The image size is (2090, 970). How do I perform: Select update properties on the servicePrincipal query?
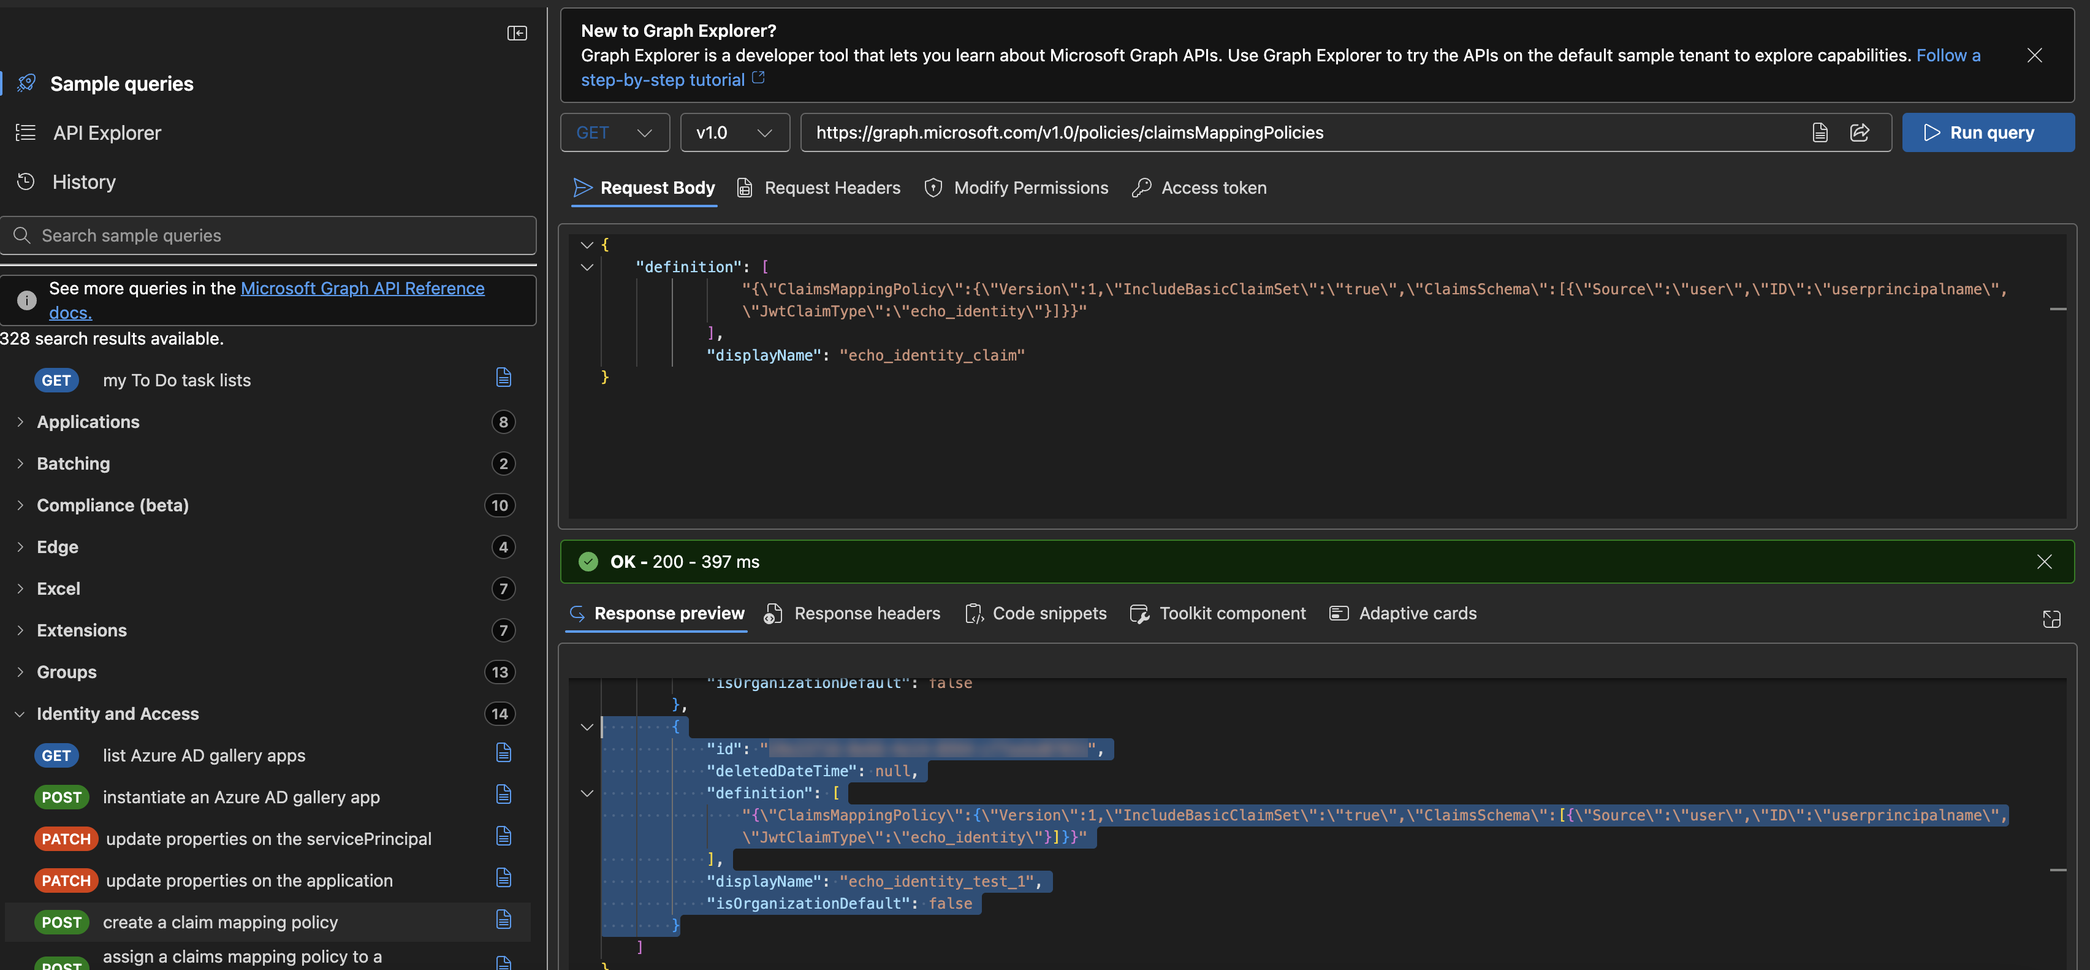268,839
